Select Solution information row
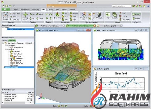This screenshot has width=151, height=109. pos(19,67)
